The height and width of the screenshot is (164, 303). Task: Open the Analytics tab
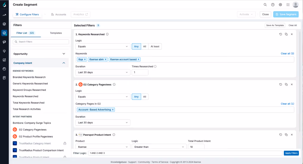click(x=80, y=14)
